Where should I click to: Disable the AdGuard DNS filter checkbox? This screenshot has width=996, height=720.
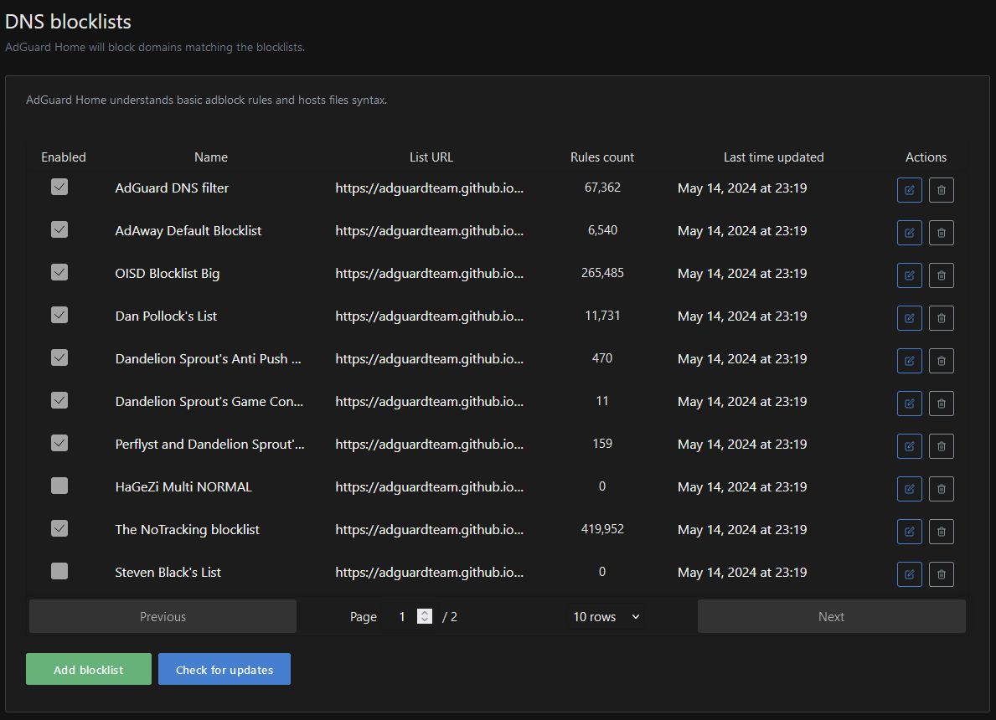pyautogui.click(x=59, y=187)
